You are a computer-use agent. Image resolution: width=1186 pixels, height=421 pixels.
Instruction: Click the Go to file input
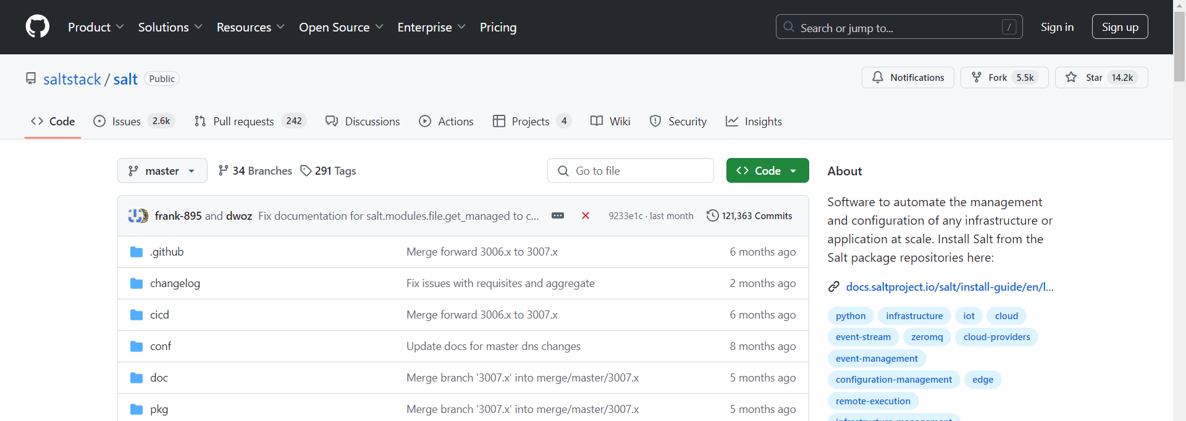tap(631, 170)
